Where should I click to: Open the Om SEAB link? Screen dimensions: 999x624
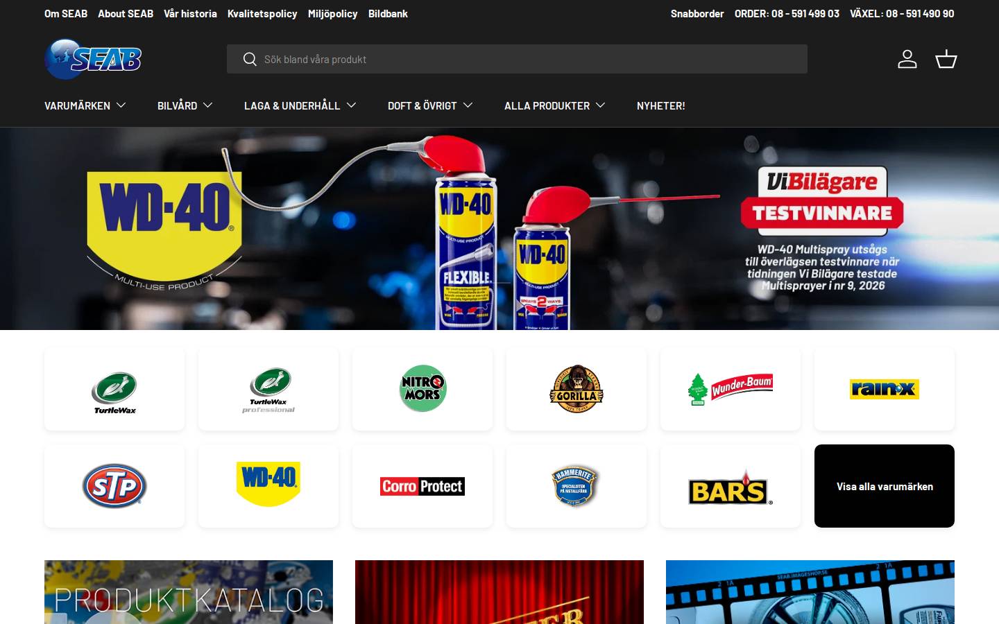[66, 13]
